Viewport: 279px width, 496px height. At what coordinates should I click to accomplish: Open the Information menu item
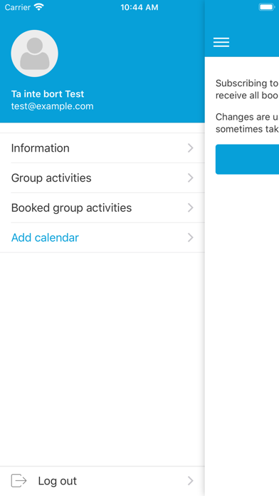tap(102, 148)
